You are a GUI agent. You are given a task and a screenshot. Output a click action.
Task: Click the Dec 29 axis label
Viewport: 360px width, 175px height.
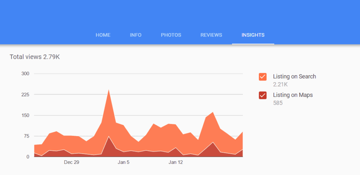[x=71, y=162]
